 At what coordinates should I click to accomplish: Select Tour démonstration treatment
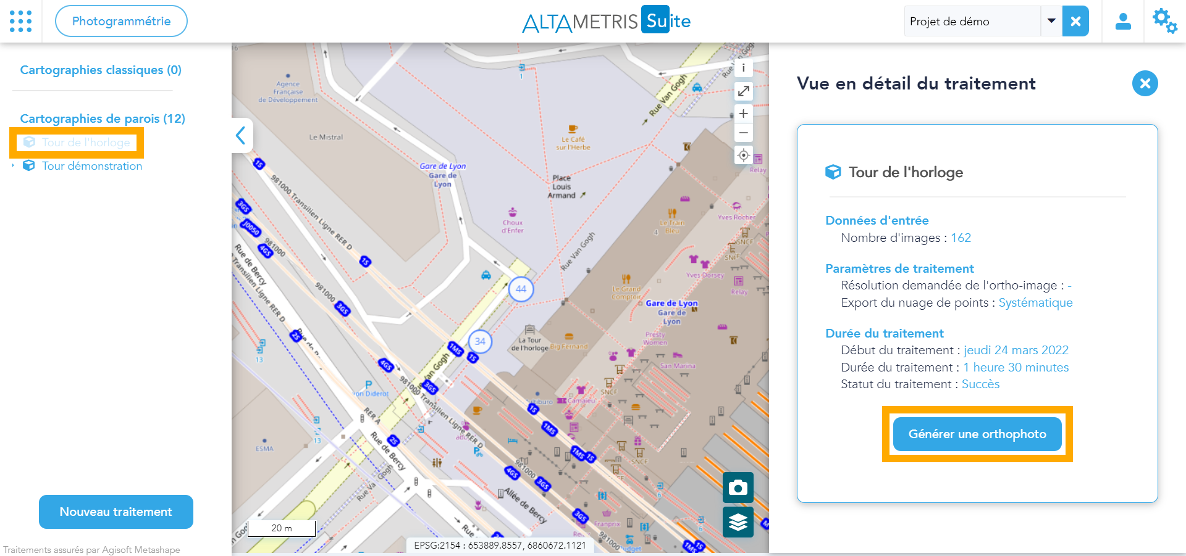pyautogui.click(x=91, y=166)
